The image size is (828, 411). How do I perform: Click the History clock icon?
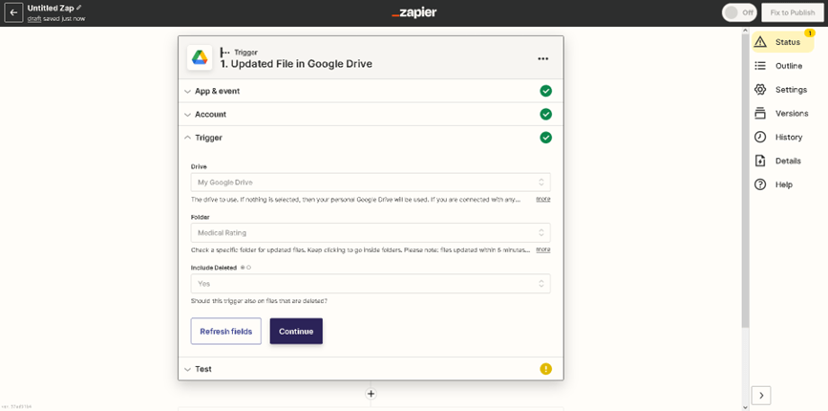pos(760,137)
